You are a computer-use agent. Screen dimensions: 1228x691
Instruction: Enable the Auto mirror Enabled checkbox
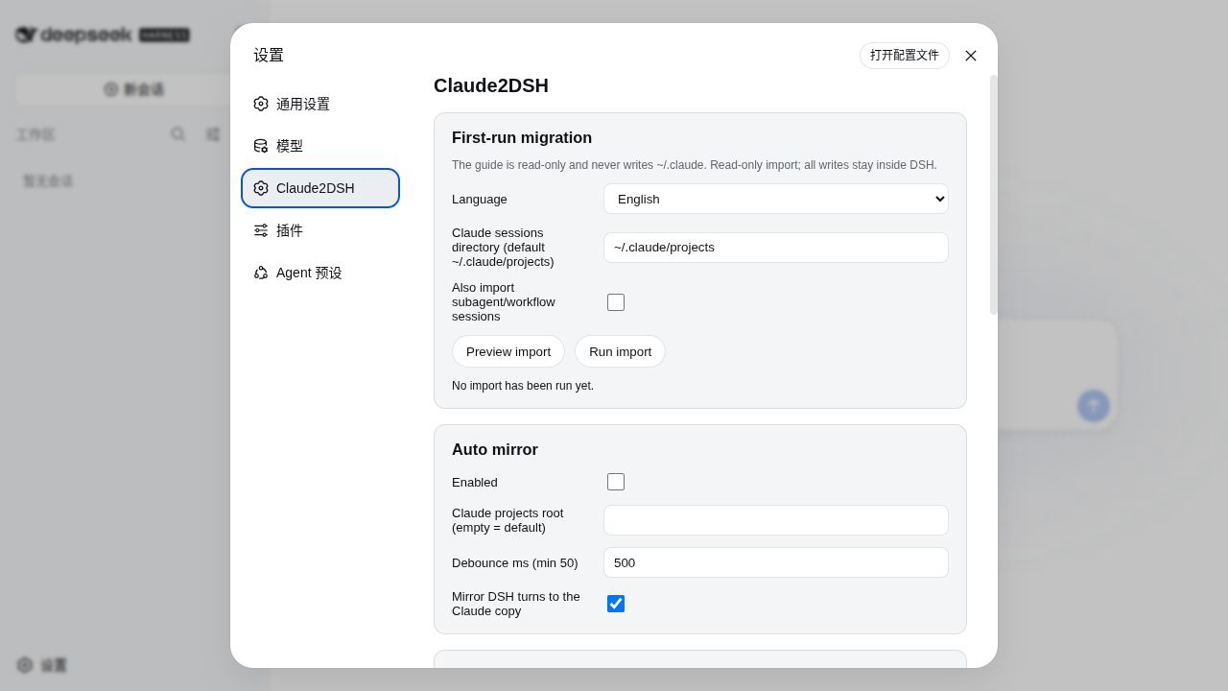[x=616, y=482]
